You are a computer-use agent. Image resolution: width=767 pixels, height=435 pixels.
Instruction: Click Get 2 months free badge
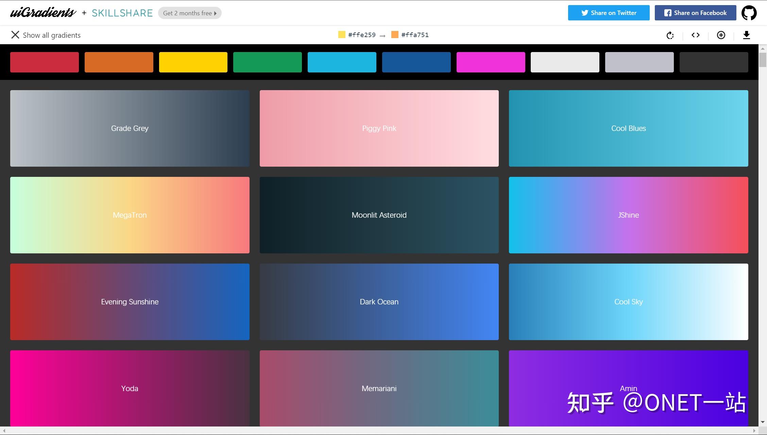click(x=190, y=13)
